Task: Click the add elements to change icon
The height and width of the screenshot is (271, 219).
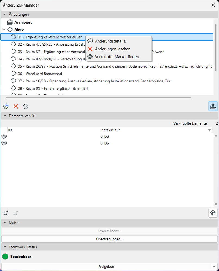Action: (6, 213)
